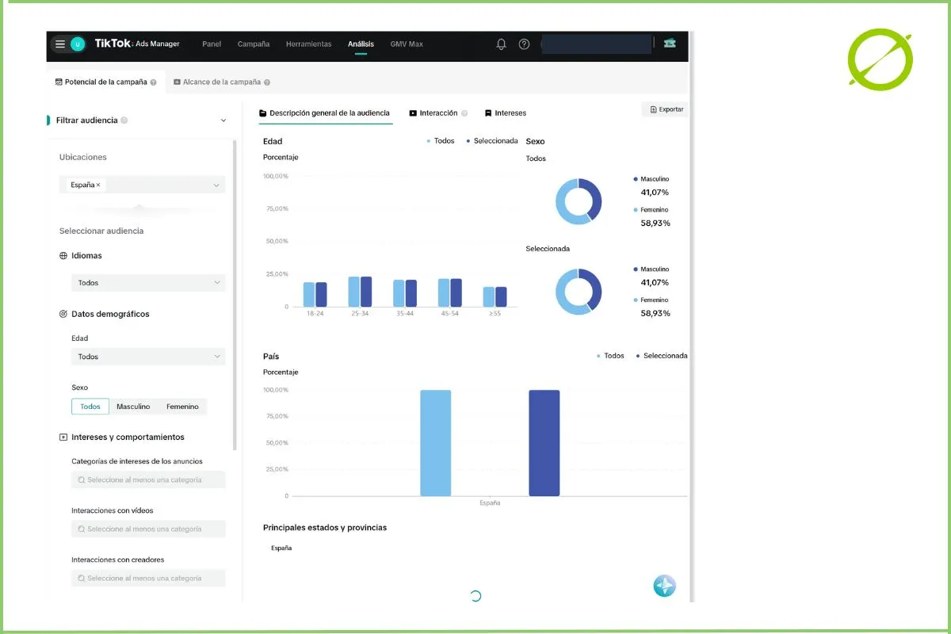The width and height of the screenshot is (951, 634).
Task: Open the Idiomas Todos dropdown
Action: (148, 283)
